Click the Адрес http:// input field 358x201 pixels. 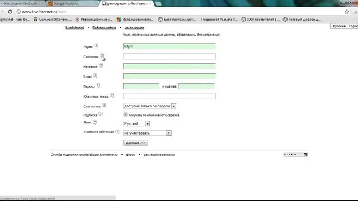[169, 46]
